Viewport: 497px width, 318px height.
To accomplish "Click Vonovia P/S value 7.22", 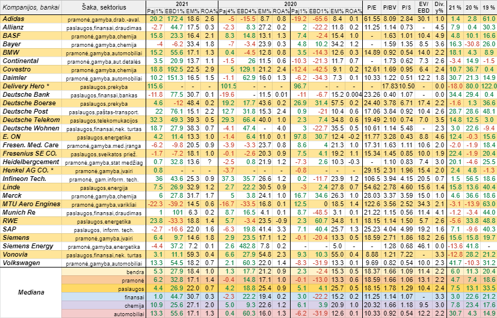I will 407,254.
